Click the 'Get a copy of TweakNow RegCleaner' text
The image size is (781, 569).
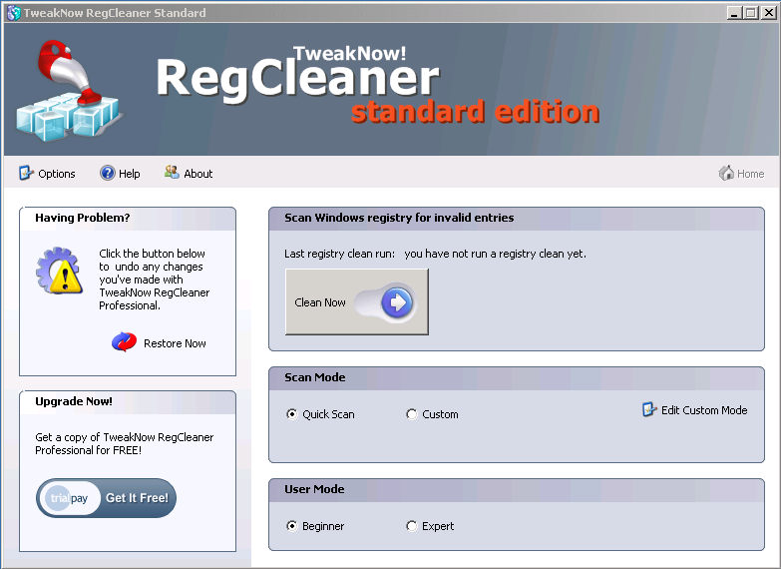pos(125,437)
